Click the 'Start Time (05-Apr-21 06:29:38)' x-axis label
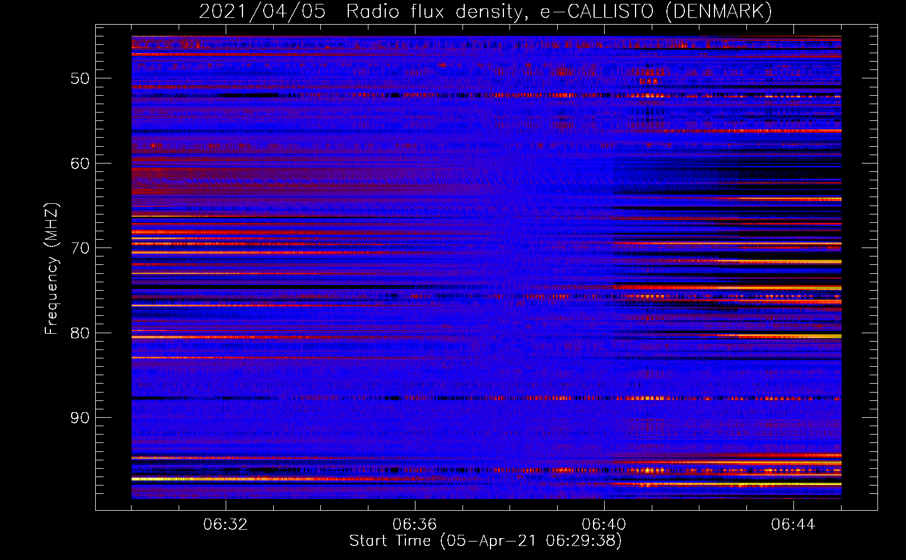Image resolution: width=906 pixels, height=560 pixels. point(485,541)
